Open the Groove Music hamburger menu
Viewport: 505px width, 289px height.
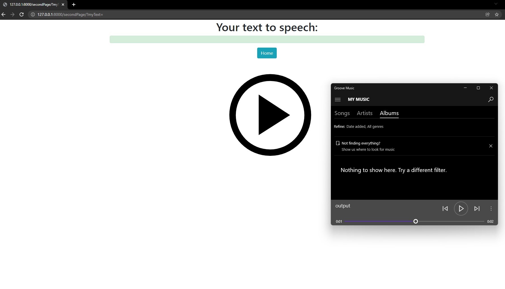[338, 99]
